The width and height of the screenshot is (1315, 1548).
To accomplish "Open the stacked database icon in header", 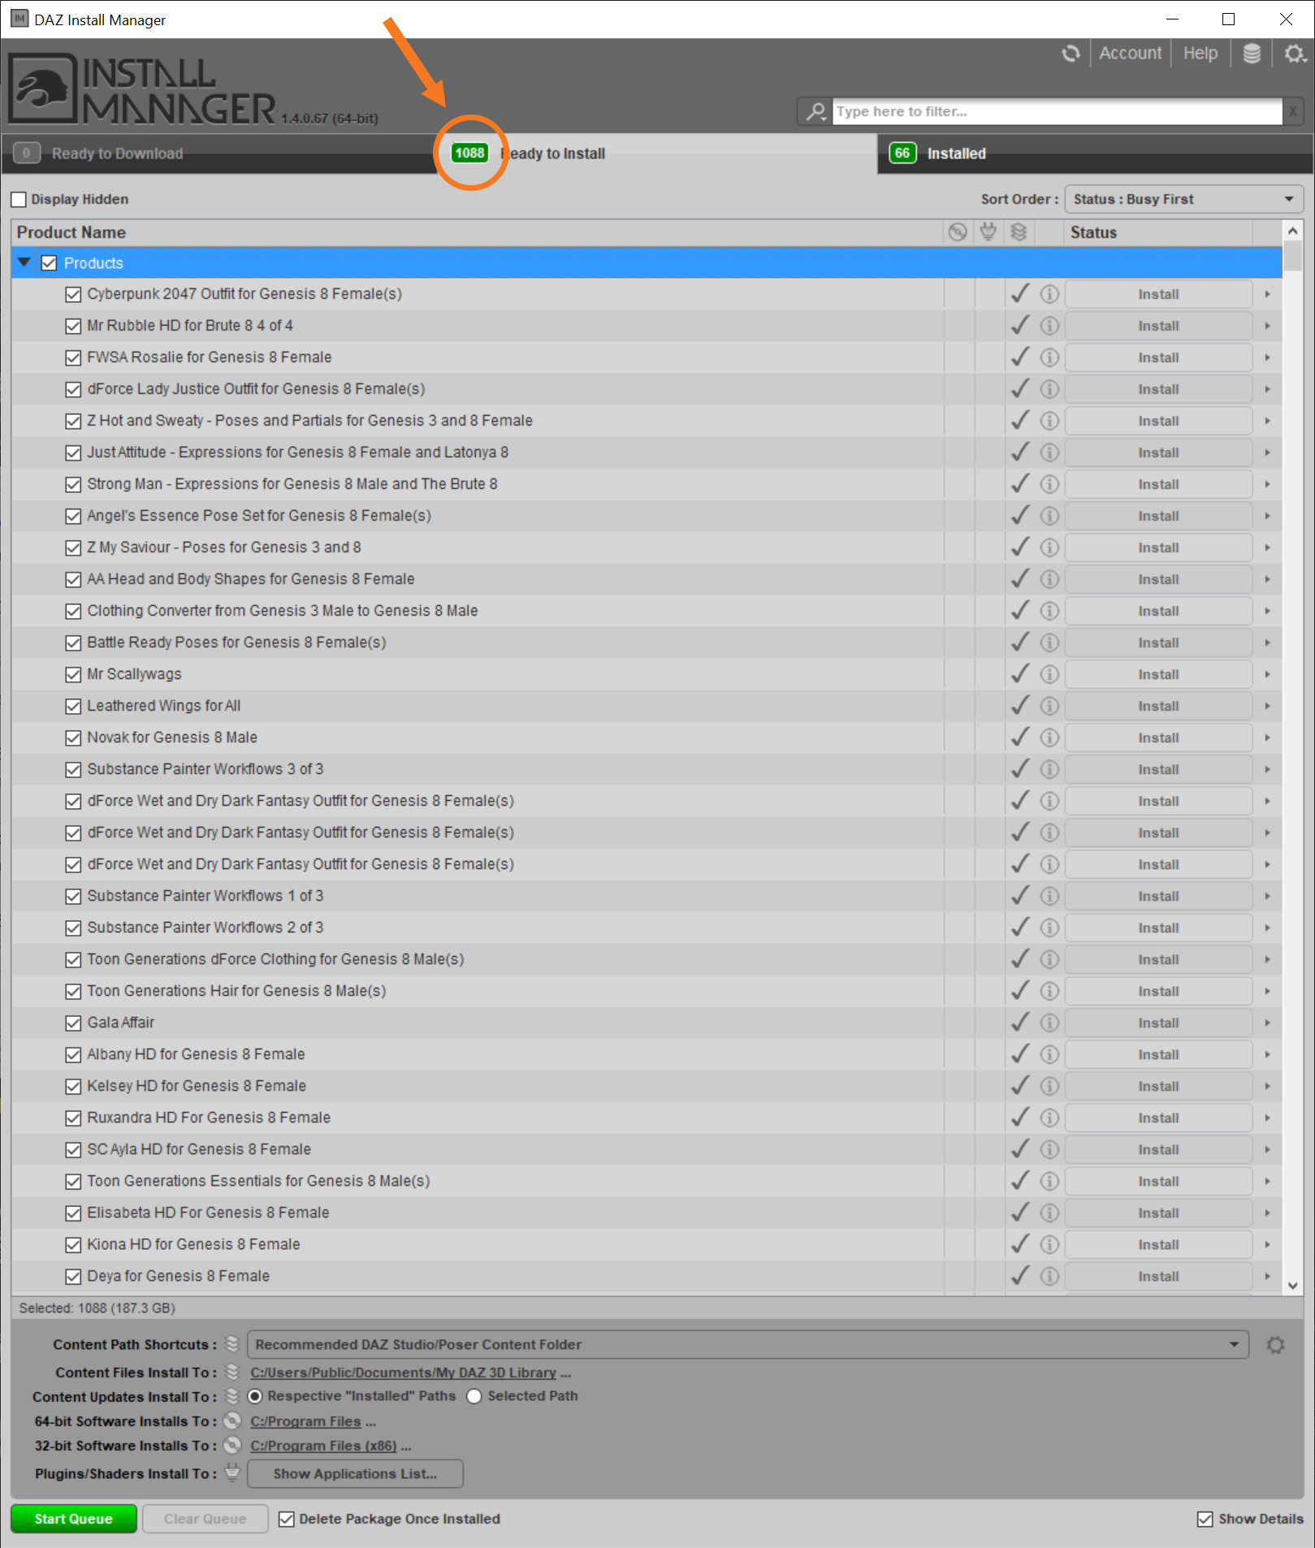I will (1252, 54).
